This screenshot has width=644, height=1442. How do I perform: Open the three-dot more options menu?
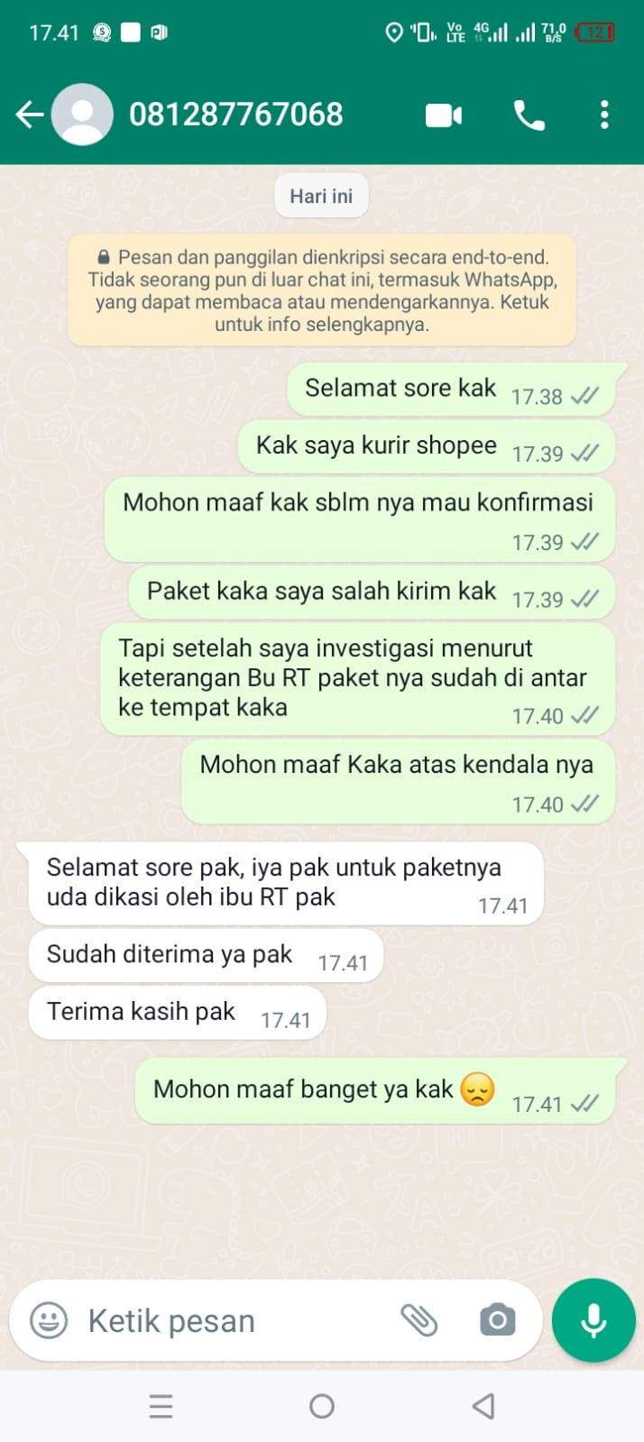(604, 115)
